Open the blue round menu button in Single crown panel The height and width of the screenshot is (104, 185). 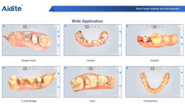click(4, 26)
